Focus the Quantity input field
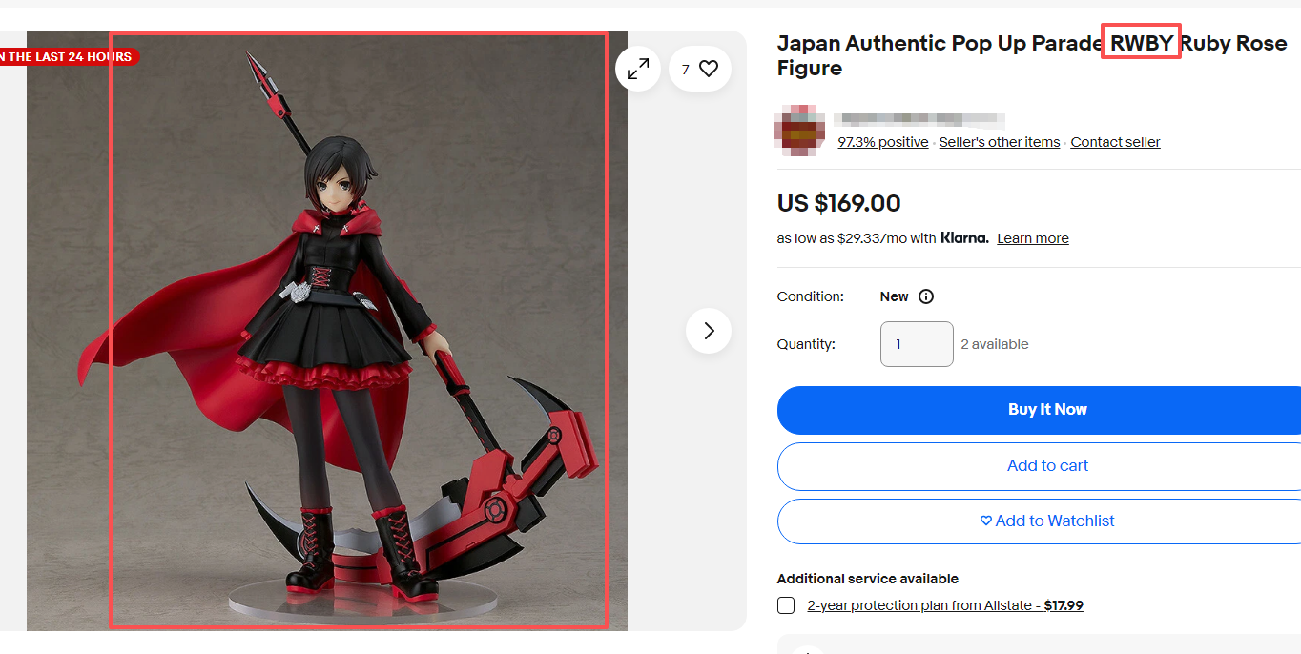 (917, 344)
